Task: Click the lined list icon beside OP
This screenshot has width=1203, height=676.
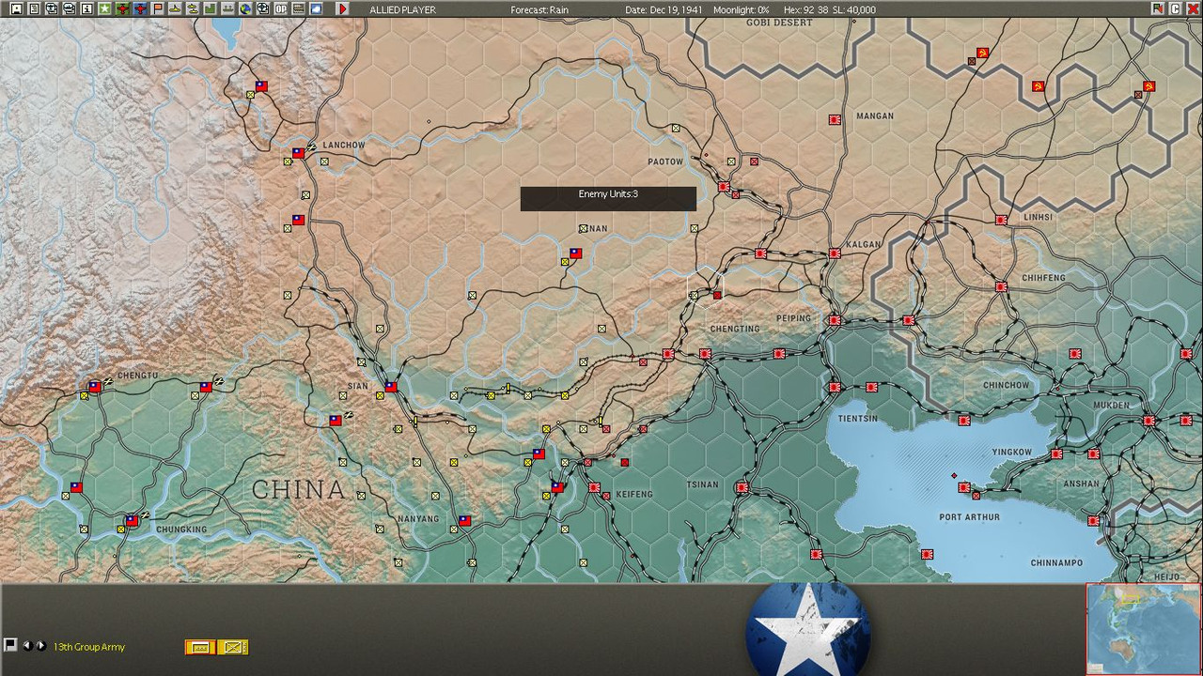Action: (298, 8)
